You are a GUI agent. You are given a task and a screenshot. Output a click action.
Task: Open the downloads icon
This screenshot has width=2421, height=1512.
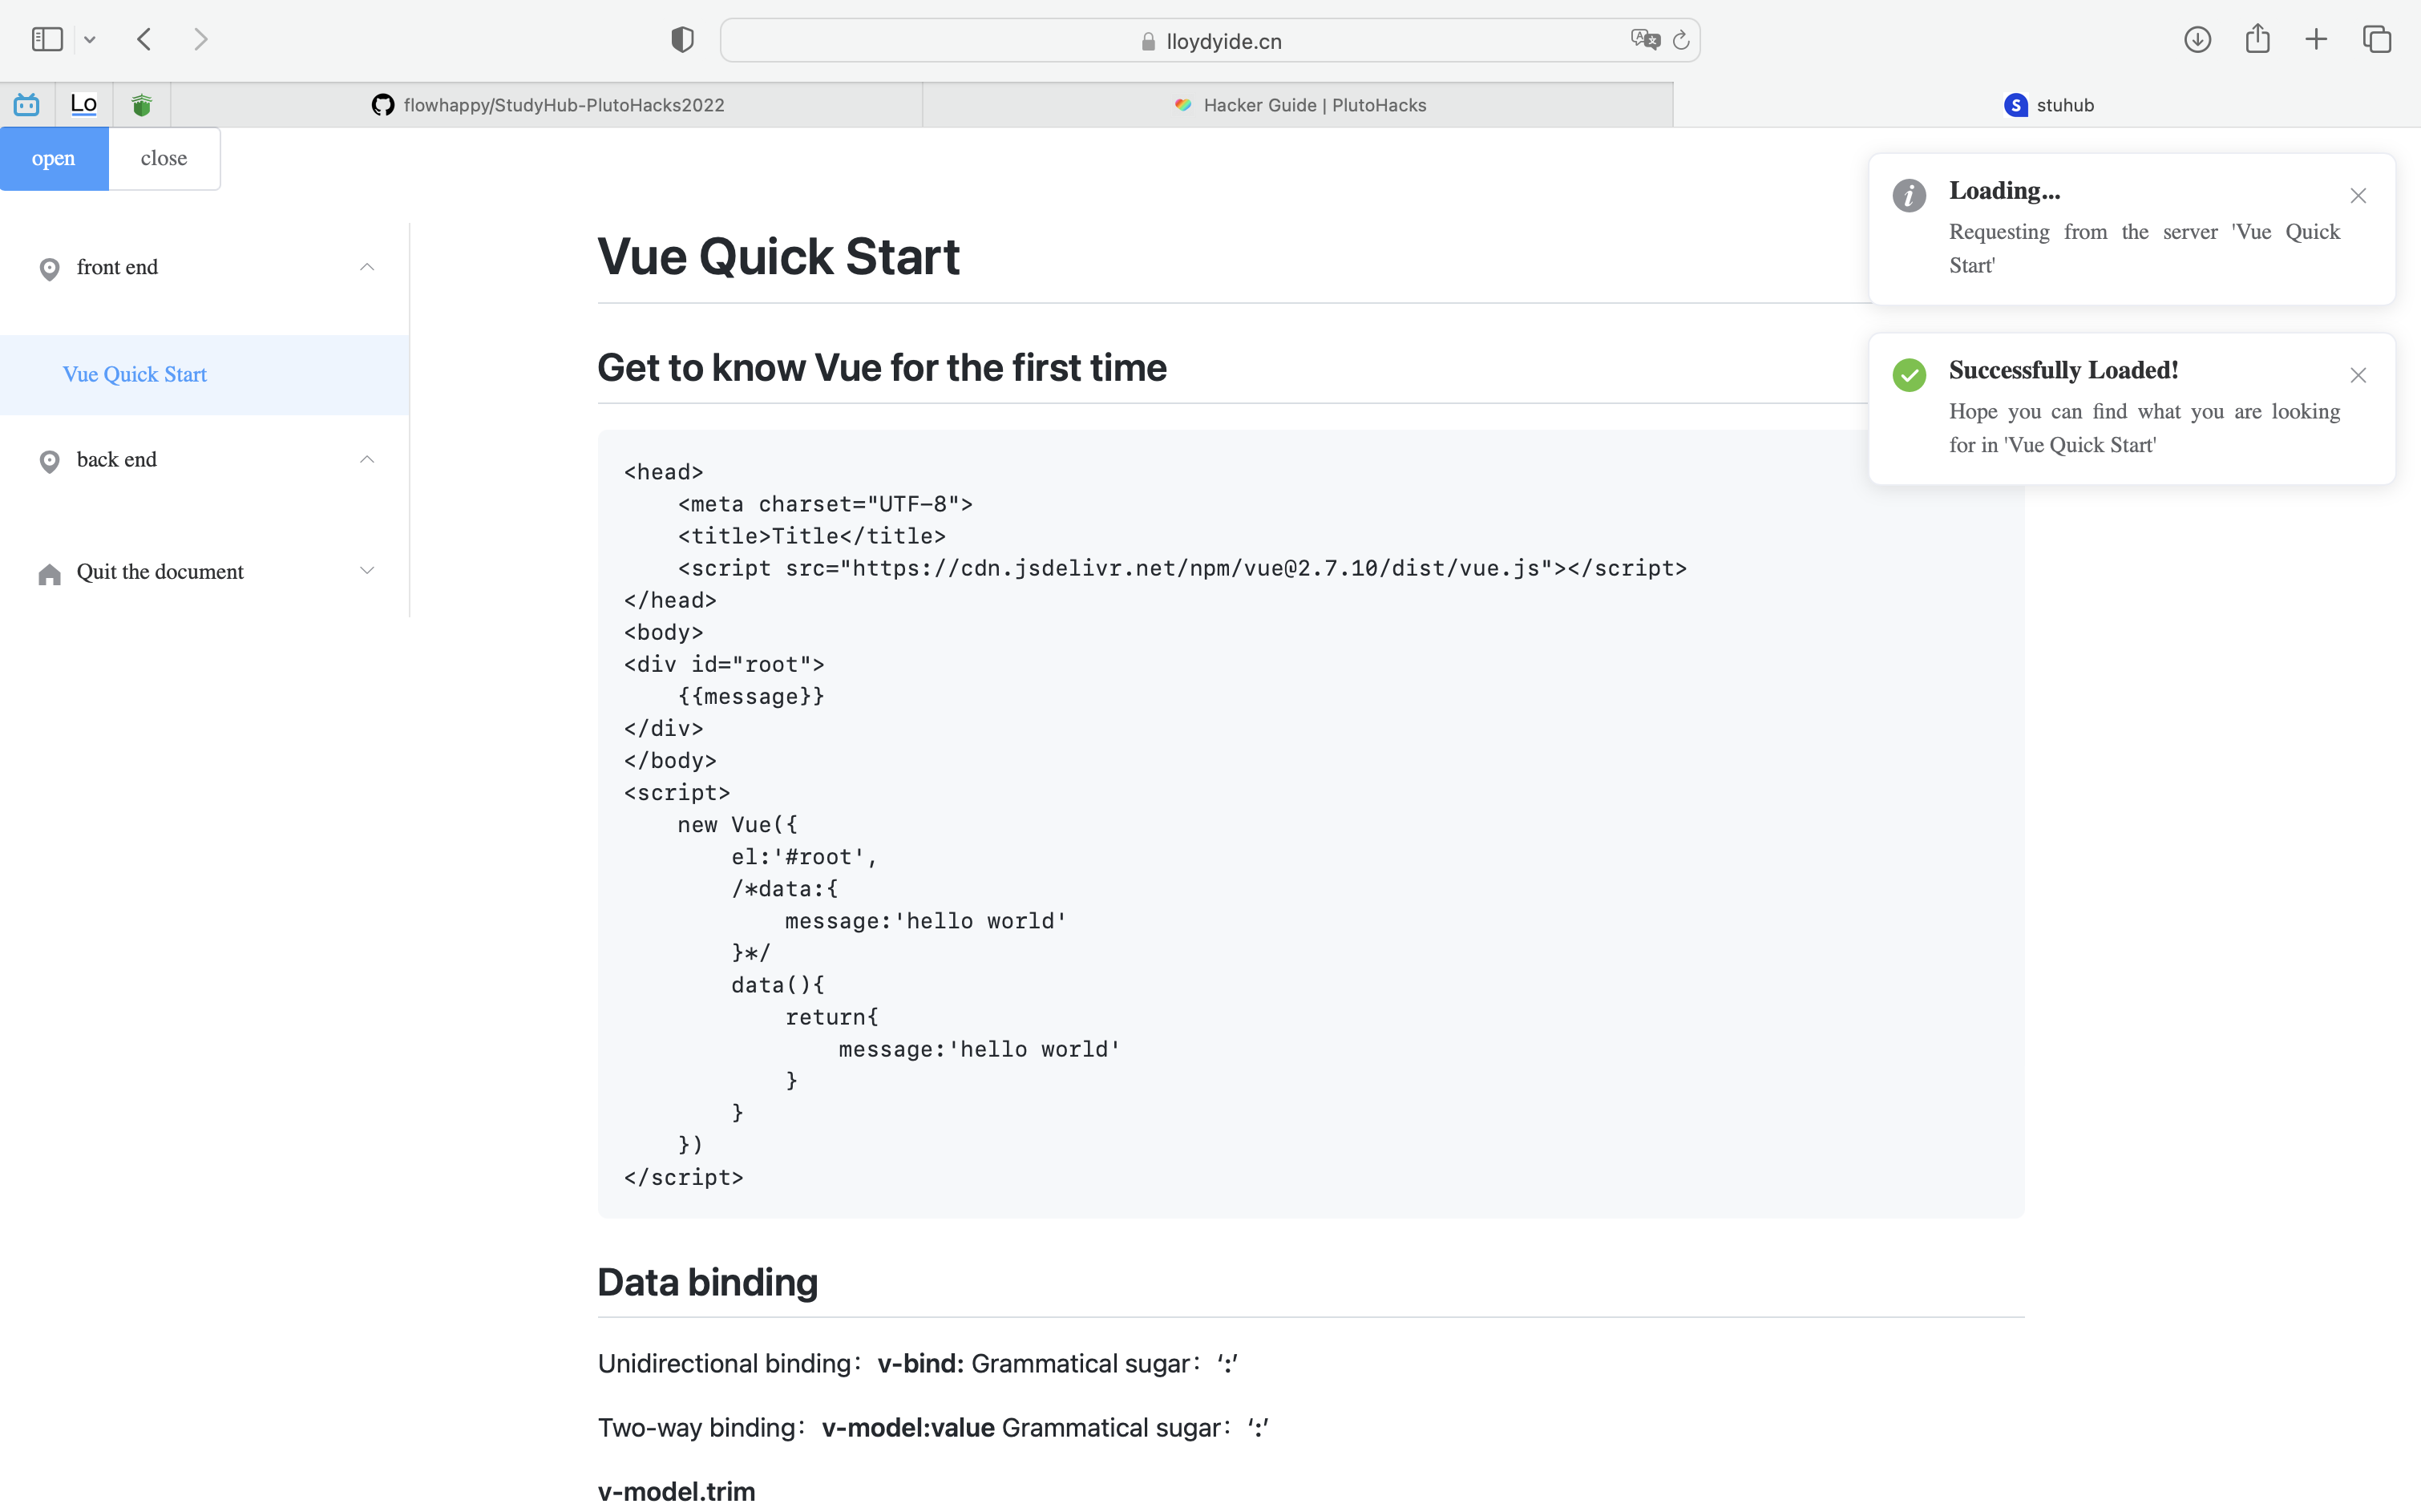(2197, 40)
